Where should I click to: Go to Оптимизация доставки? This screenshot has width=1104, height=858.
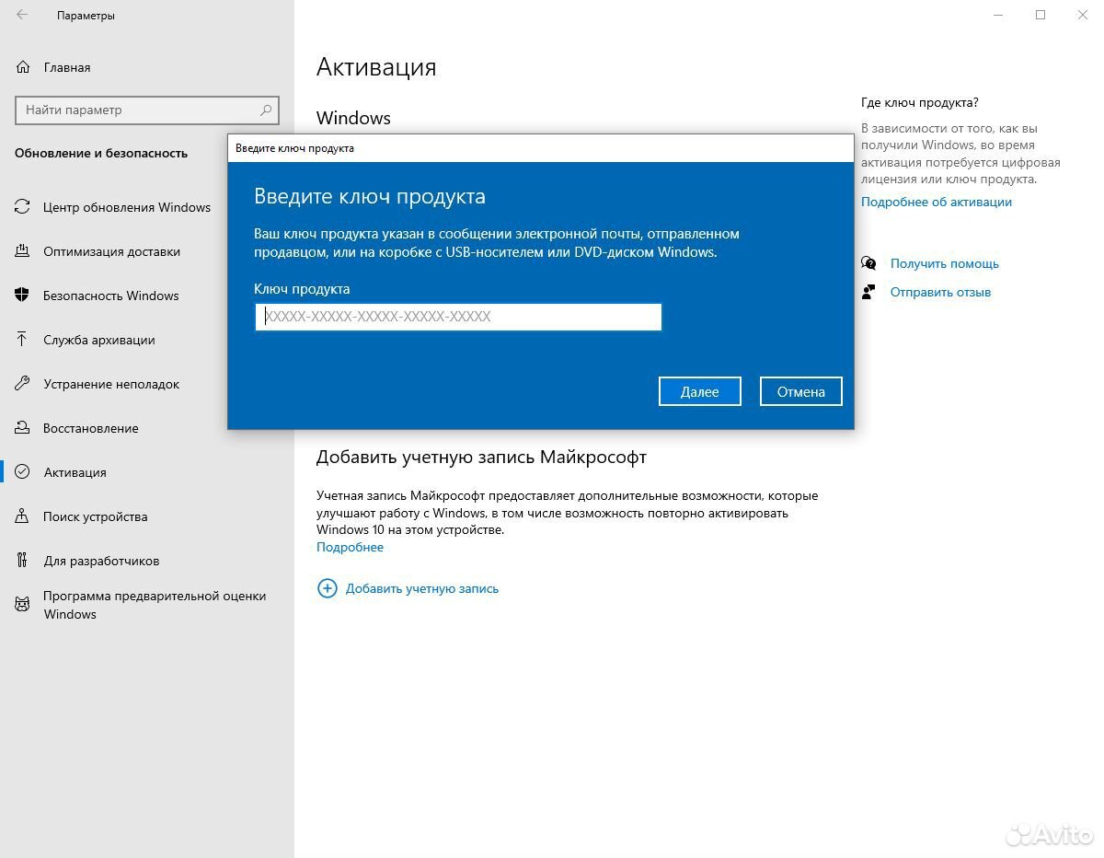[x=111, y=251]
